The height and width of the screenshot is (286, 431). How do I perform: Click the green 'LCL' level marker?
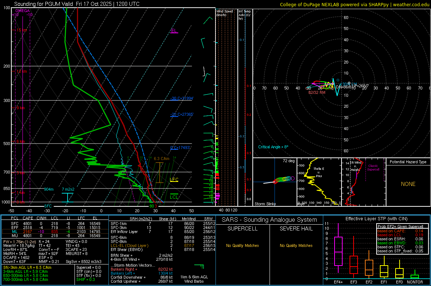(174, 197)
